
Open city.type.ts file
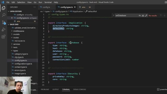click(x=19, y=57)
